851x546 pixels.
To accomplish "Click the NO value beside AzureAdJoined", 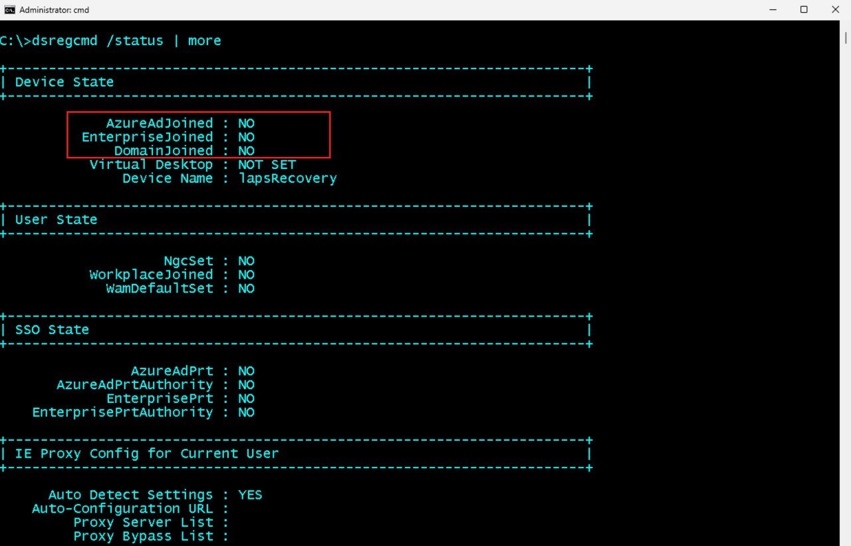I will coord(246,123).
